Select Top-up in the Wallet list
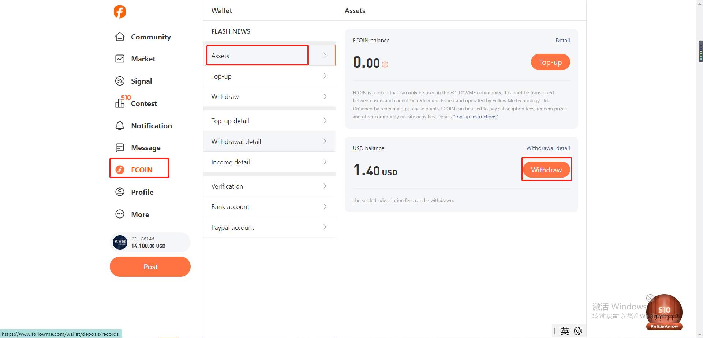This screenshot has height=338, width=703. click(x=269, y=76)
